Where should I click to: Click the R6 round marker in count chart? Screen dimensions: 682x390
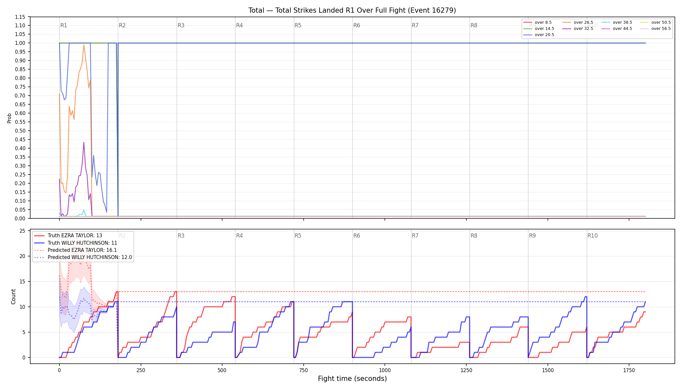click(x=357, y=236)
